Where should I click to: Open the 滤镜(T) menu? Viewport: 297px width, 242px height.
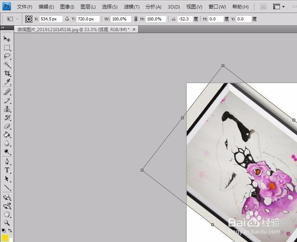132,7
